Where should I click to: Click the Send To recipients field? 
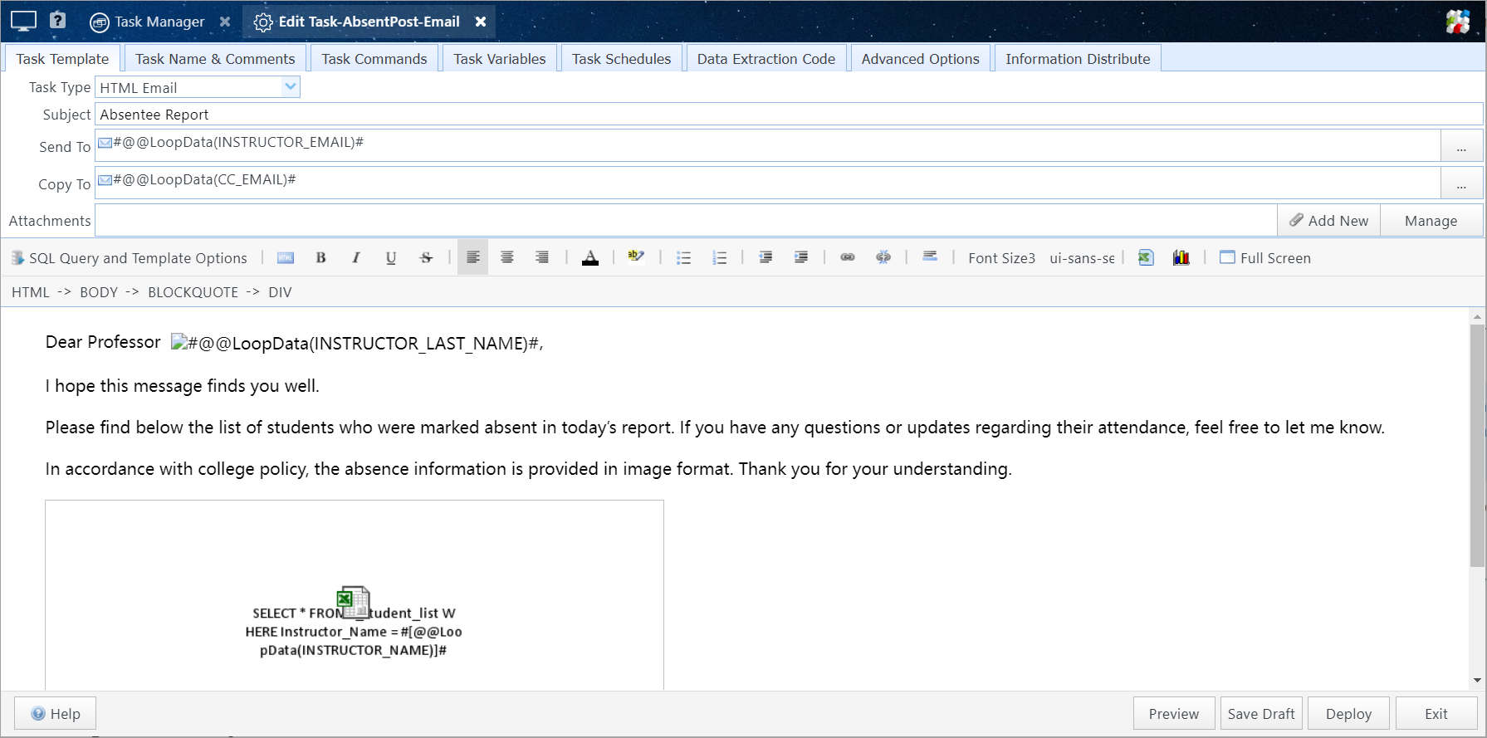point(768,145)
